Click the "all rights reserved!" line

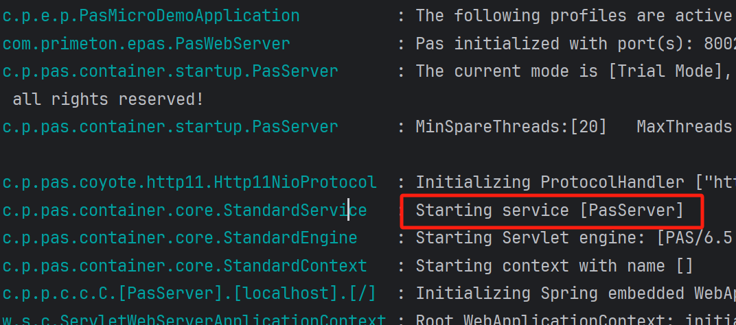(x=108, y=99)
